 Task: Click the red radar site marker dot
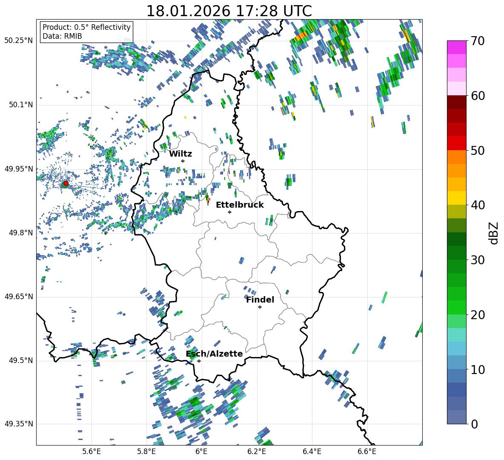point(66,183)
